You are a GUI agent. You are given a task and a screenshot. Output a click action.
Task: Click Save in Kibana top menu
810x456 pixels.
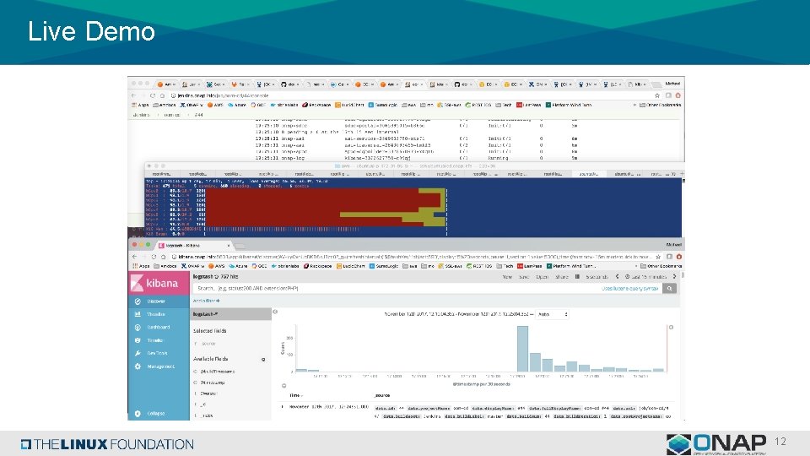tap(524, 277)
